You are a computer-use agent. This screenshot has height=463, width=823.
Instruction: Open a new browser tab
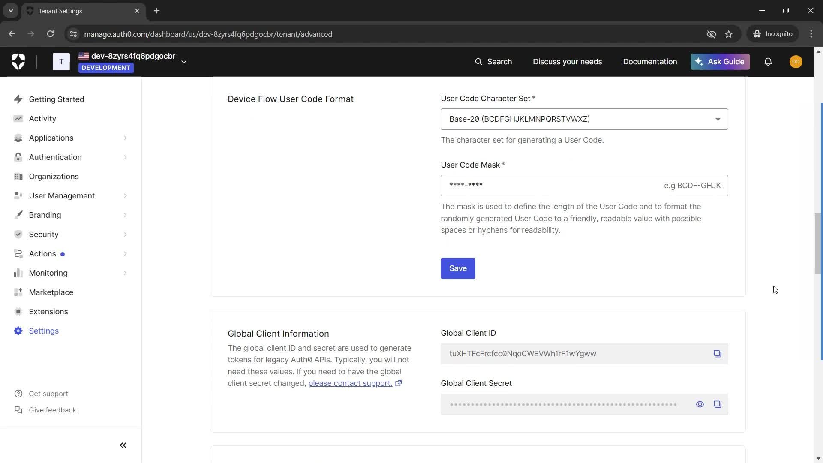pos(157,11)
